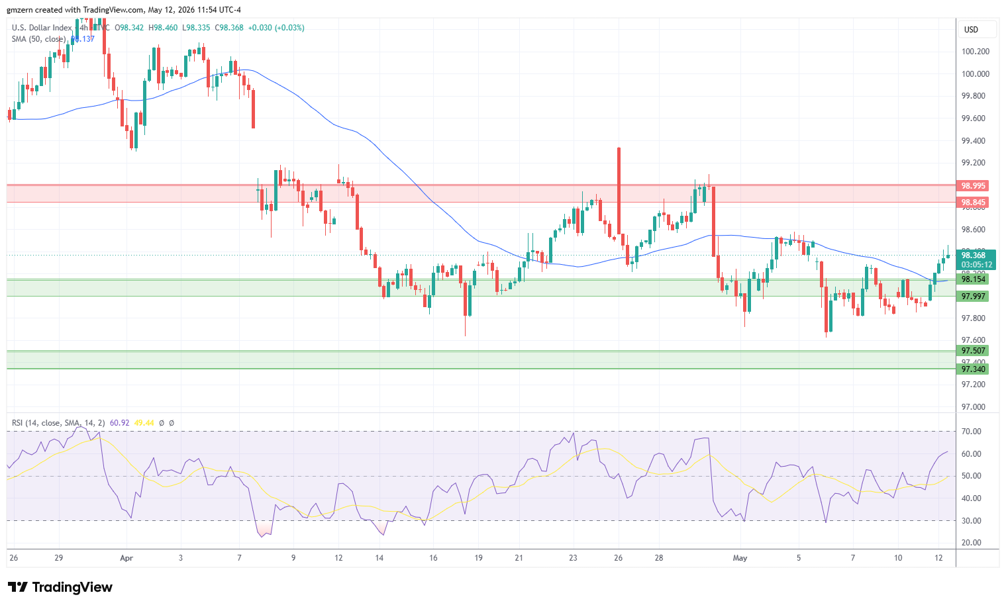Click the RSI (14, close, SMA, 14, 2) legend

click(58, 423)
